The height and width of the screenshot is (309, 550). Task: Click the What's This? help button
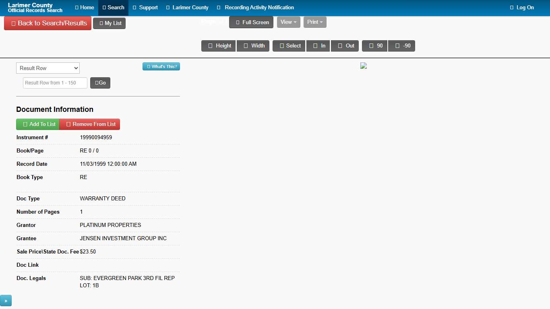point(161,66)
